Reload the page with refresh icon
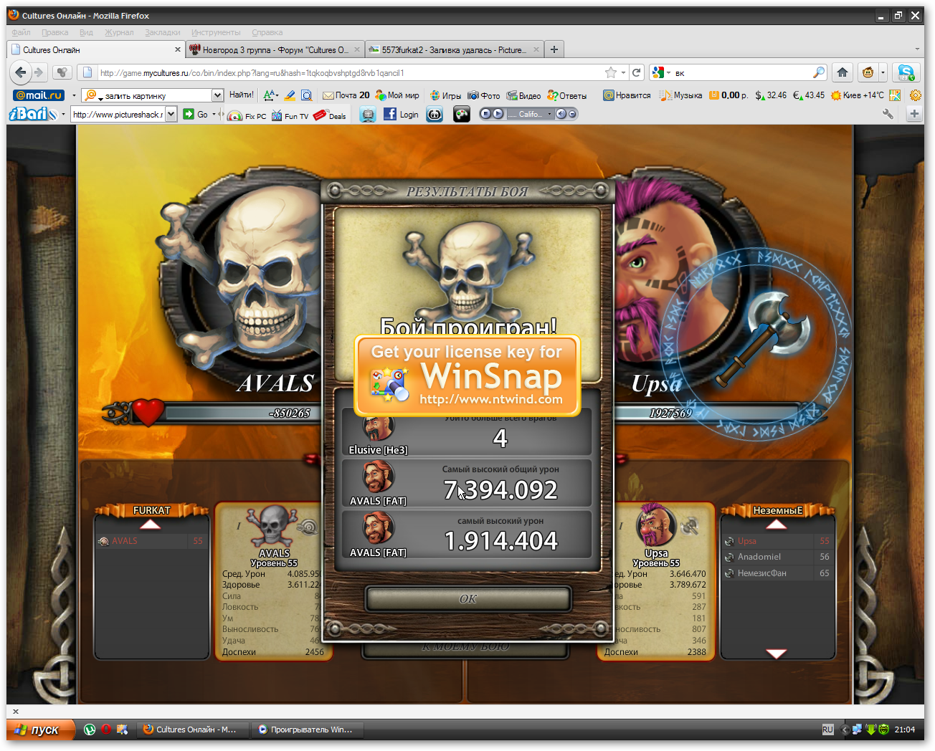This screenshot has width=935, height=751. (x=636, y=72)
